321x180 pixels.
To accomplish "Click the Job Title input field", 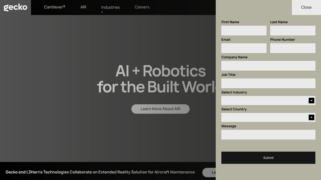I will [x=268, y=83].
